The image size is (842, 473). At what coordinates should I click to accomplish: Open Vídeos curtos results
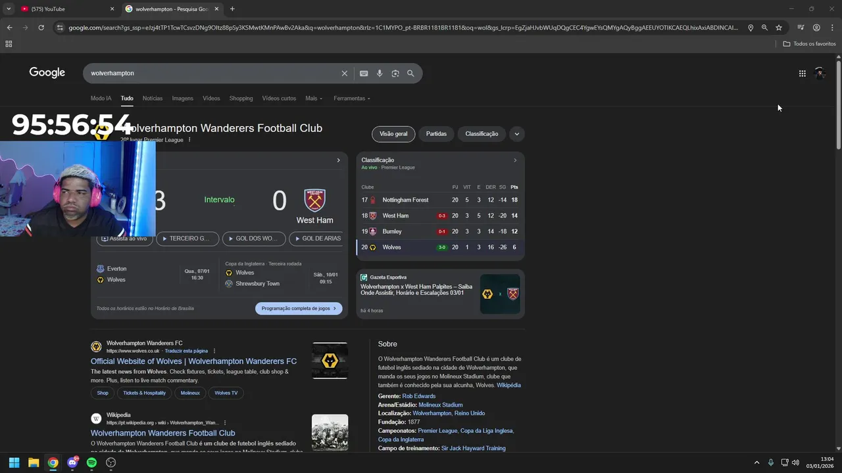(x=279, y=99)
